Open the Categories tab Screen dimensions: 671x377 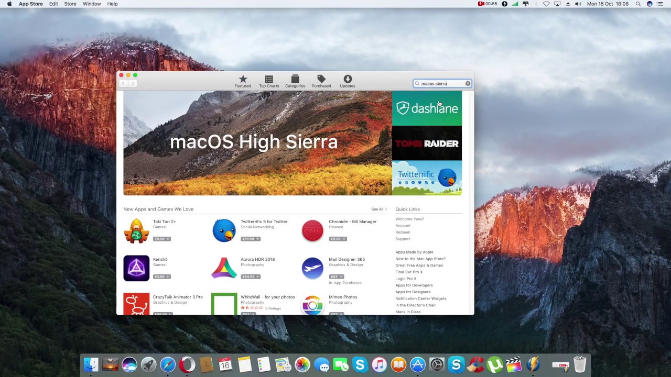point(295,81)
